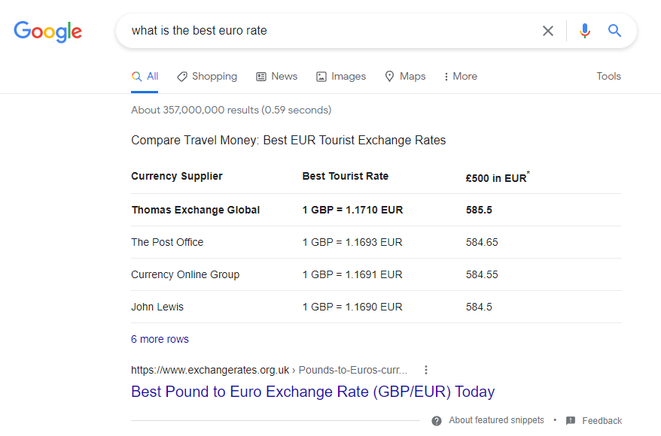Click the Google logo
The height and width of the screenshot is (436, 661).
point(47,31)
